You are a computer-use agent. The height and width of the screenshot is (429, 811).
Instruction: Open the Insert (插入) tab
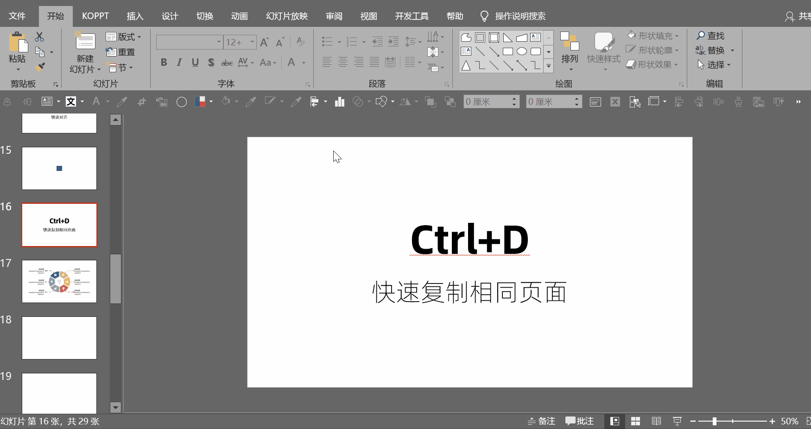click(x=135, y=16)
